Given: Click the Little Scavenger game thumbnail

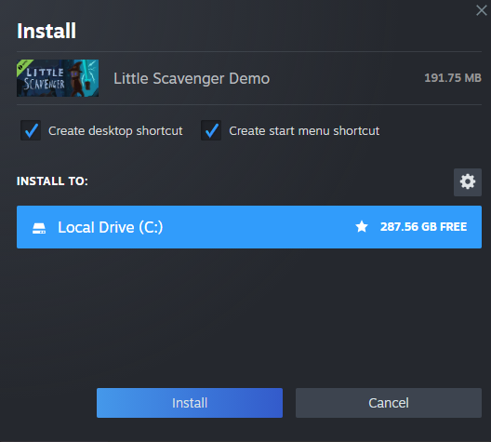Looking at the screenshot, I should (x=58, y=78).
